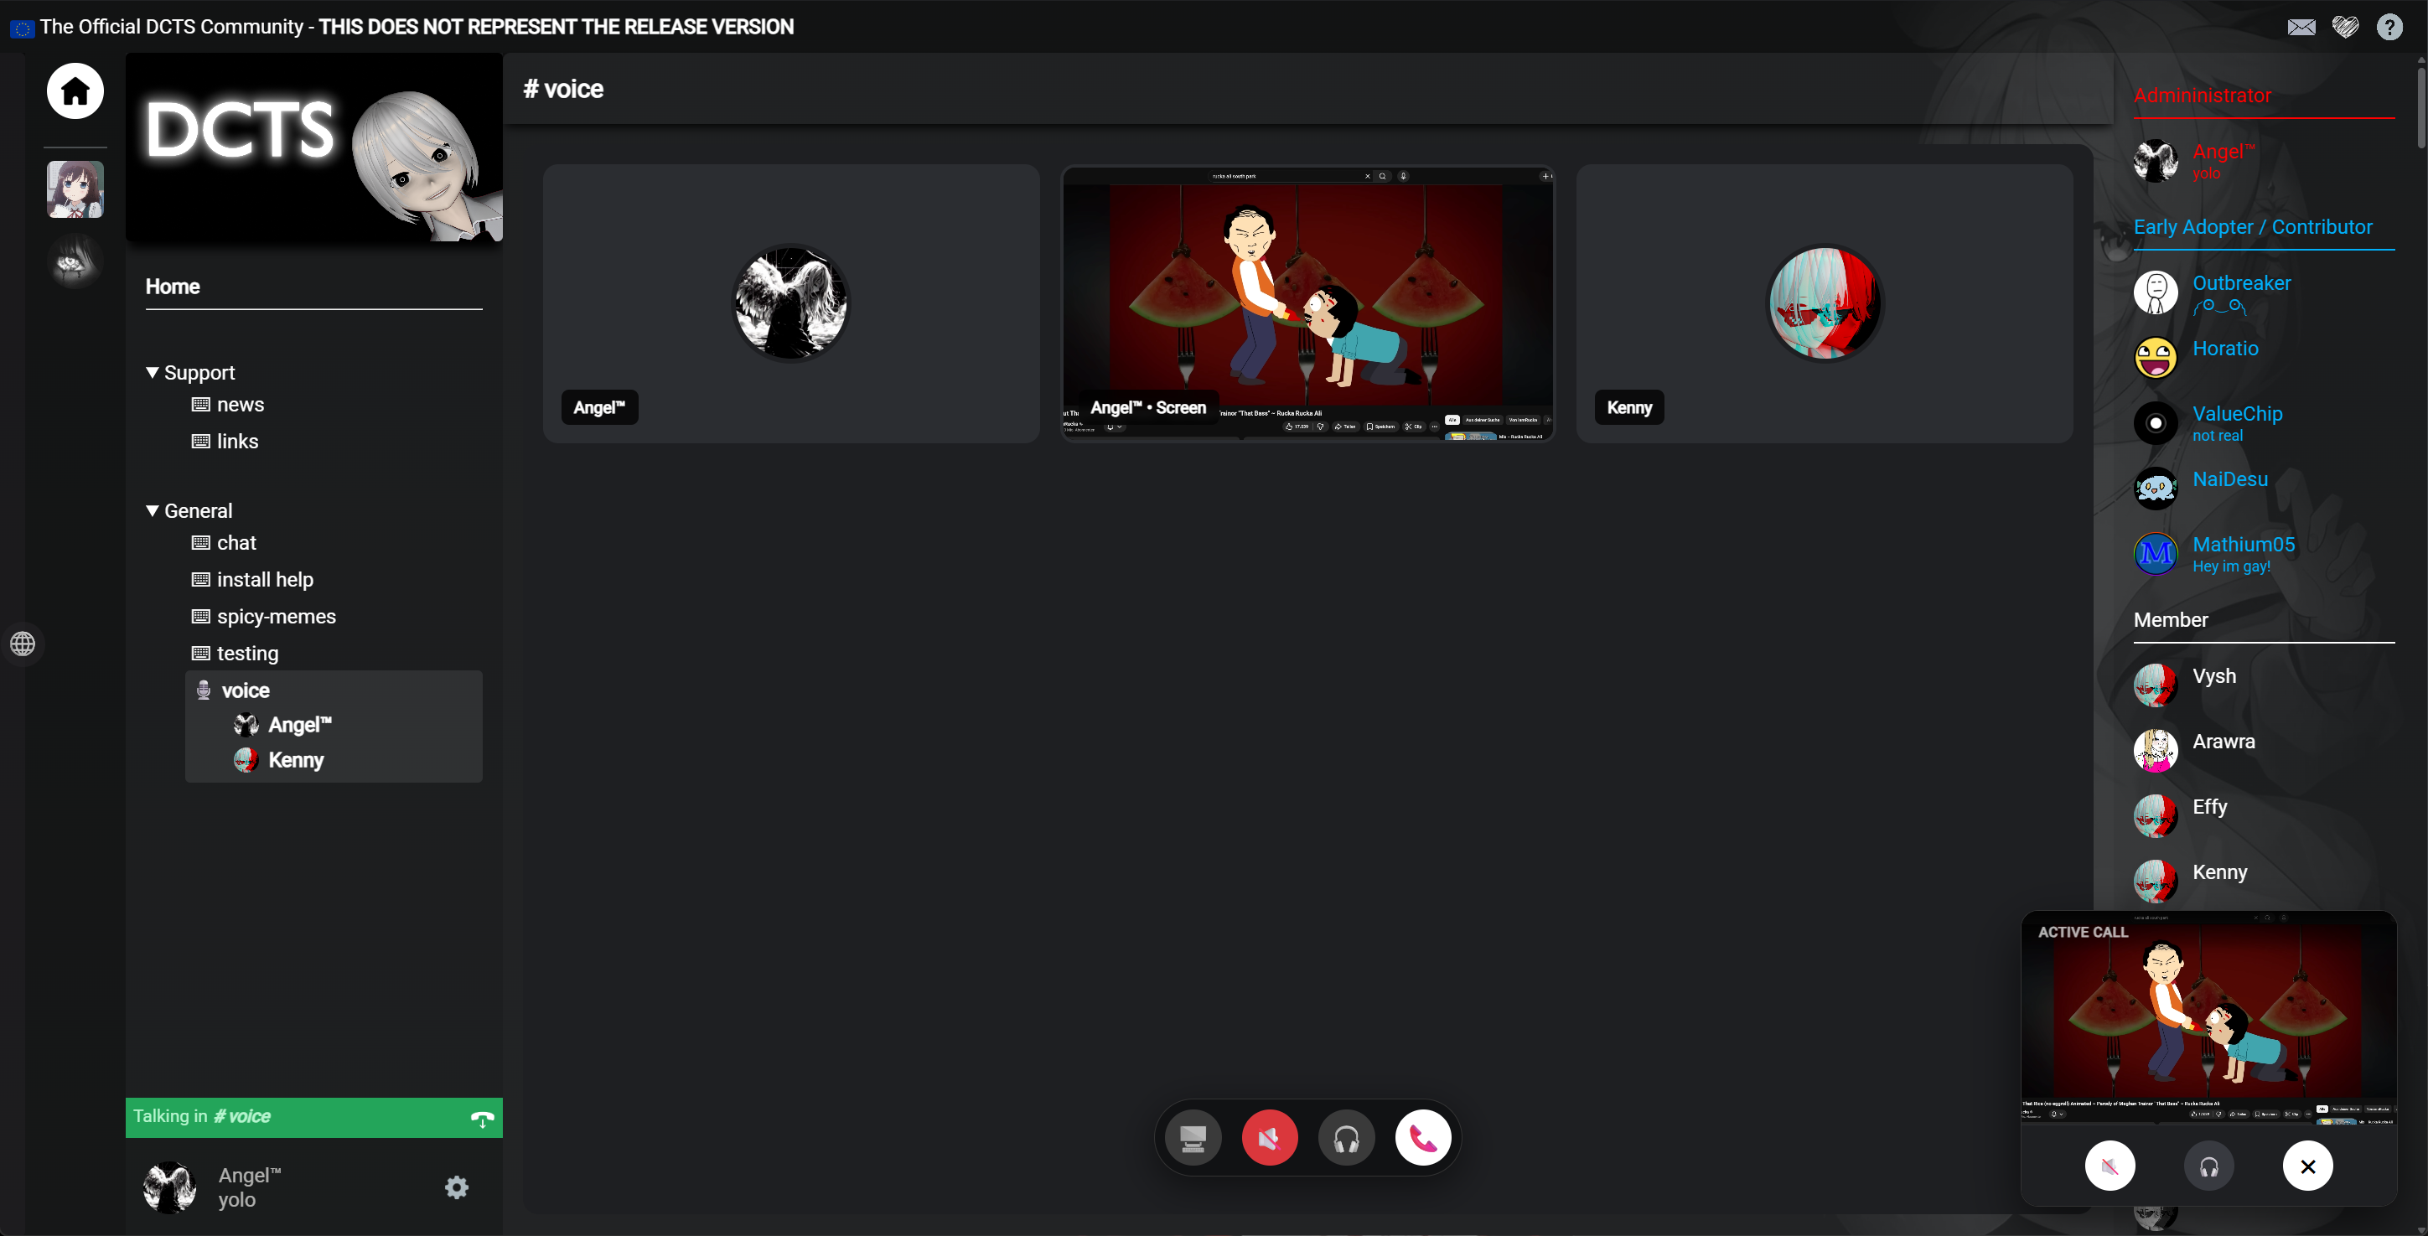The width and height of the screenshot is (2428, 1236).
Task: Toggle mute in Active Call popup
Action: [2110, 1166]
